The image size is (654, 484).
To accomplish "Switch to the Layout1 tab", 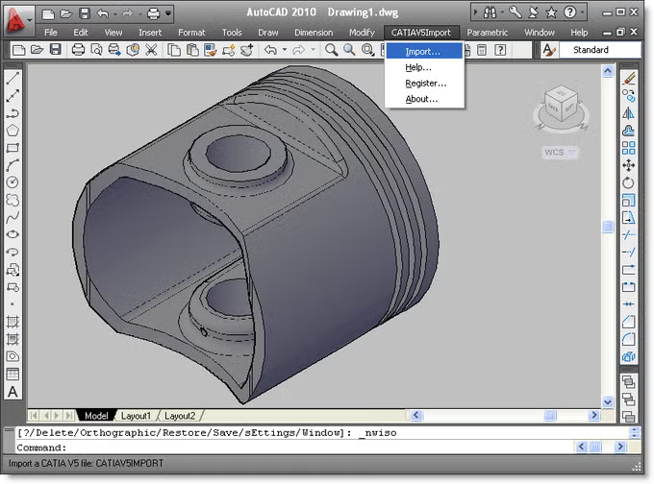I will pos(135,416).
